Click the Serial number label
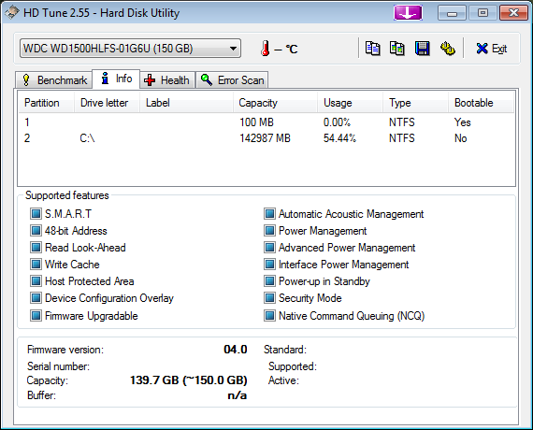Screen dimensions: 533x430 [x=58, y=366]
